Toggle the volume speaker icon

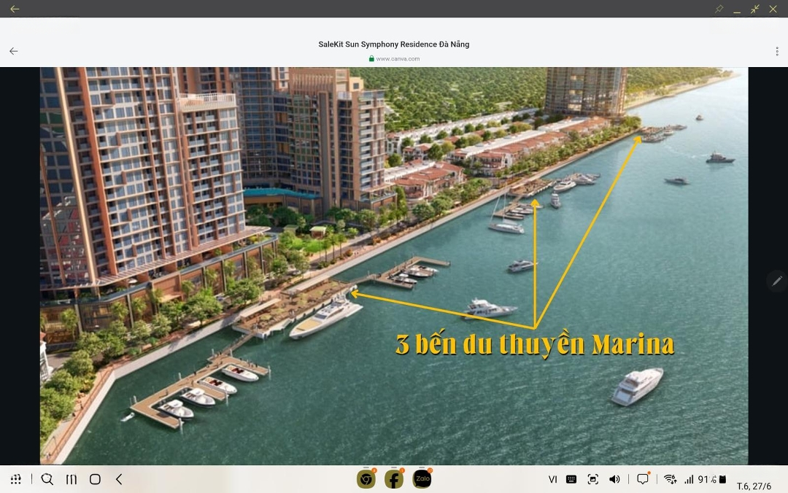(614, 479)
